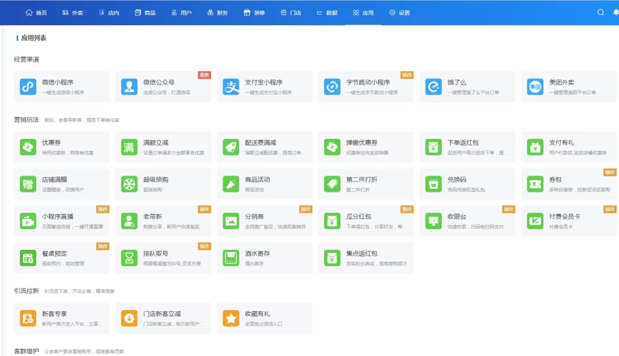Screen dimensions: 619x356
Task: Click the notification bell icon
Action: pos(616,12)
